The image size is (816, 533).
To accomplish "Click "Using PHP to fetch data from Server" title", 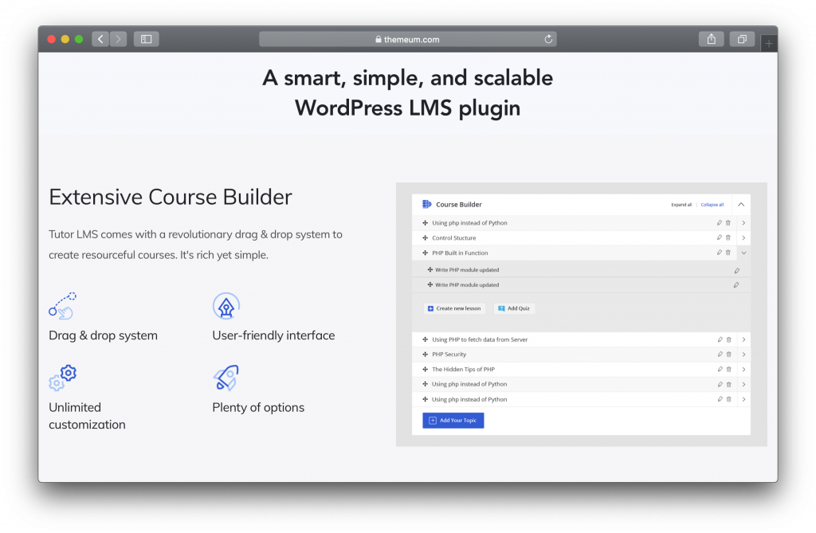I will point(480,339).
